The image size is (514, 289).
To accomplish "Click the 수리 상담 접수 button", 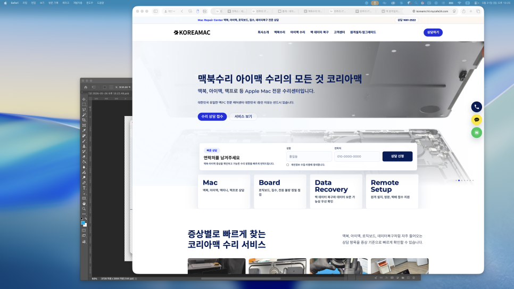I will coord(212,117).
